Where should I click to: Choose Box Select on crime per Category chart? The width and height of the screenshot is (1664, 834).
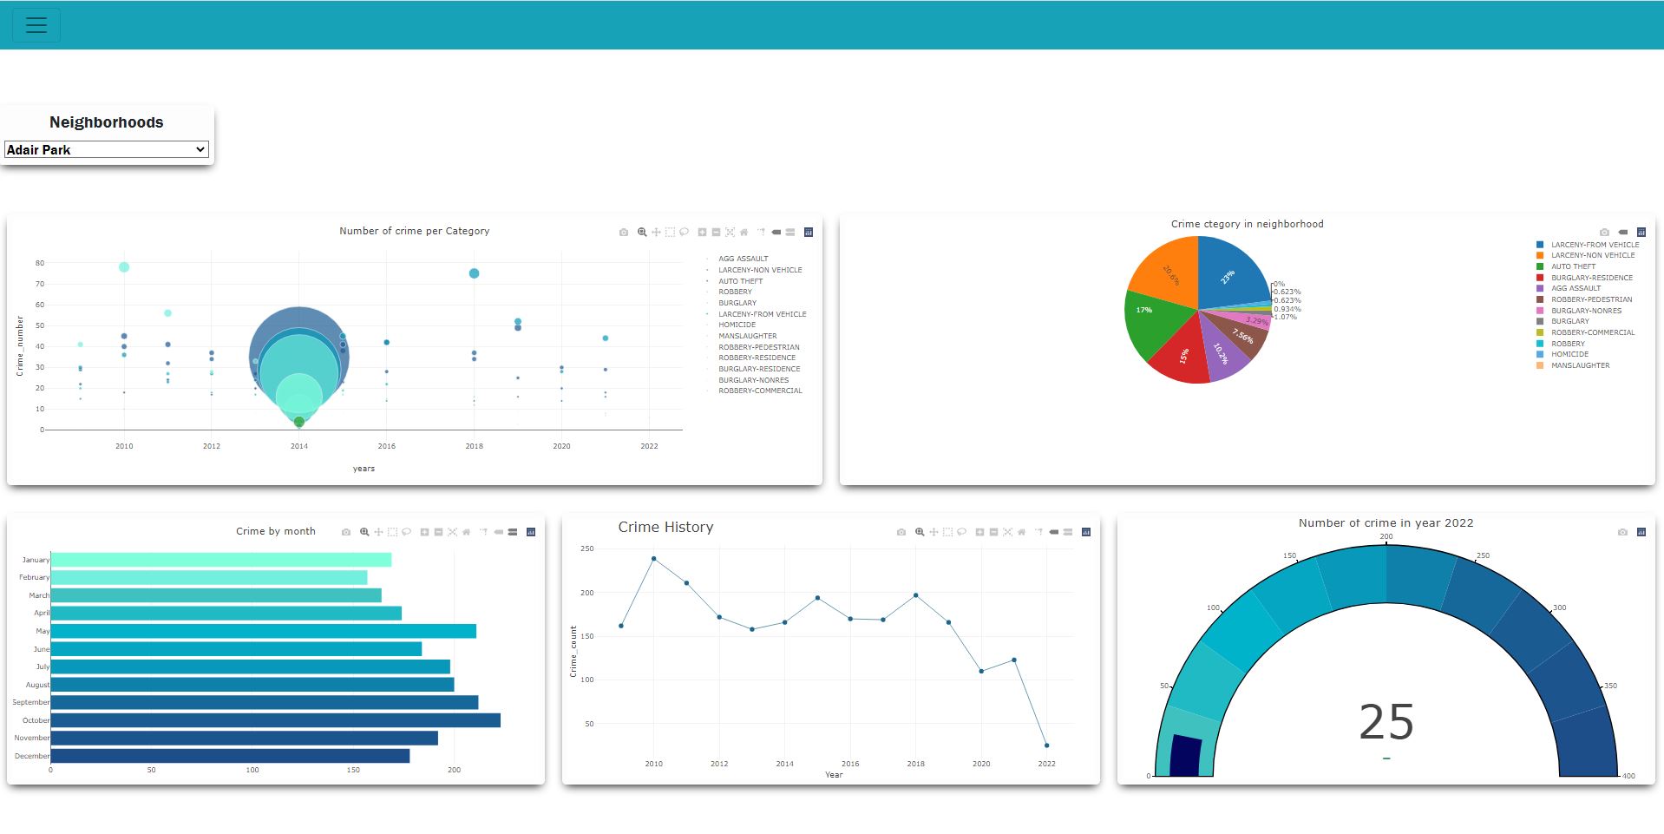tap(670, 232)
